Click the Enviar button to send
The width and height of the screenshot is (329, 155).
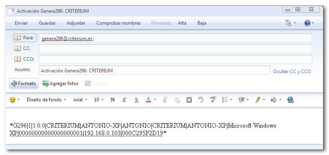(x=21, y=23)
